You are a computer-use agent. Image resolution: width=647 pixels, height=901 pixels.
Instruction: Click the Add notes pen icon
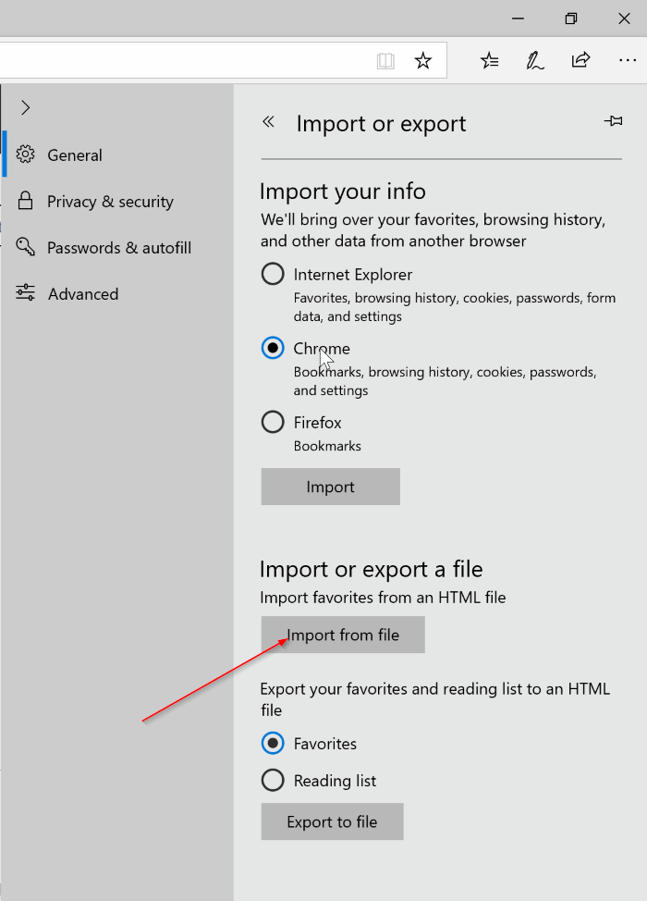coord(535,60)
